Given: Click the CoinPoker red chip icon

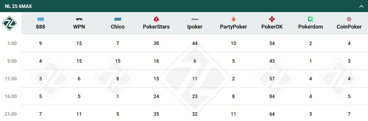Looking at the screenshot, I should pyautogui.click(x=349, y=19).
